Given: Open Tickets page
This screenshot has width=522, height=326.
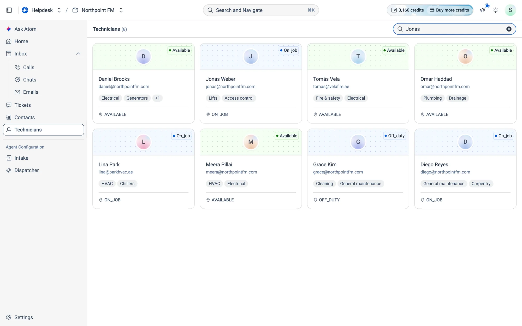Looking at the screenshot, I should click(x=43, y=105).
